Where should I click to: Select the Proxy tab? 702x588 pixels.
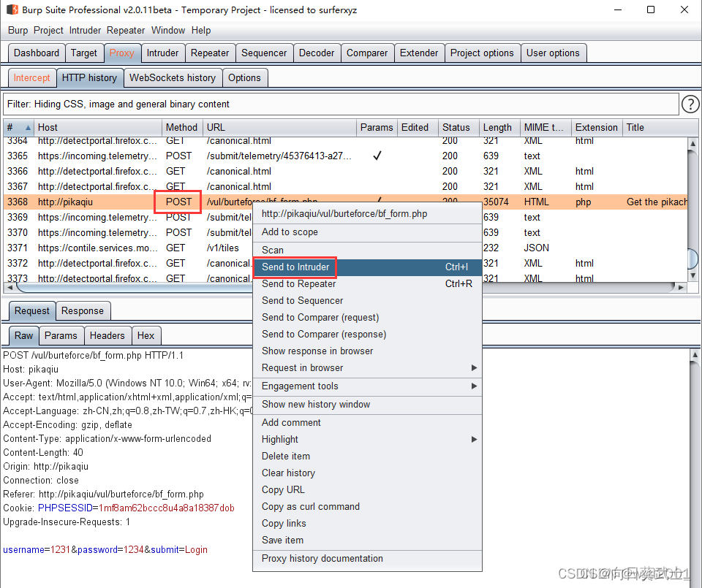(x=122, y=53)
